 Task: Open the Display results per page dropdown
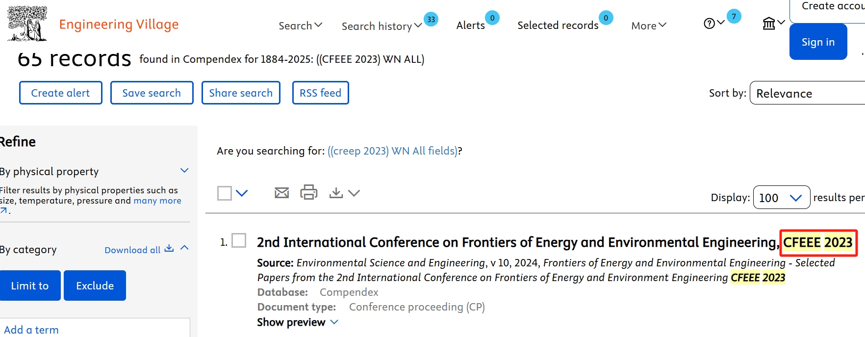tap(781, 197)
